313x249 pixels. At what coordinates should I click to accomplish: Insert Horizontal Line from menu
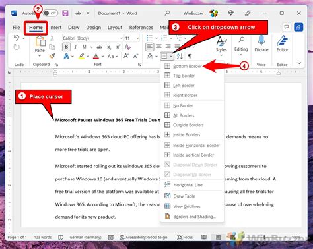click(x=192, y=185)
